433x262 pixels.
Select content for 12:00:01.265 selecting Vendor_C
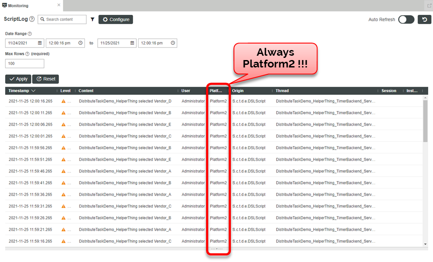(x=125, y=136)
